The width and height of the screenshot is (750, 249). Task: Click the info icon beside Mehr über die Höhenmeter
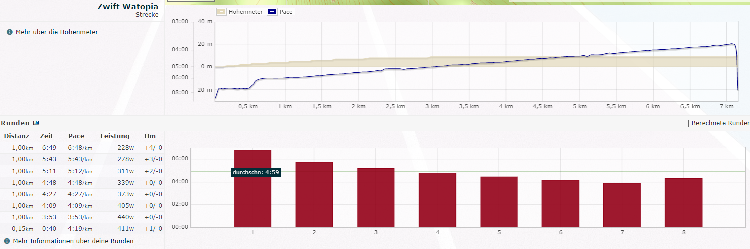(9, 32)
